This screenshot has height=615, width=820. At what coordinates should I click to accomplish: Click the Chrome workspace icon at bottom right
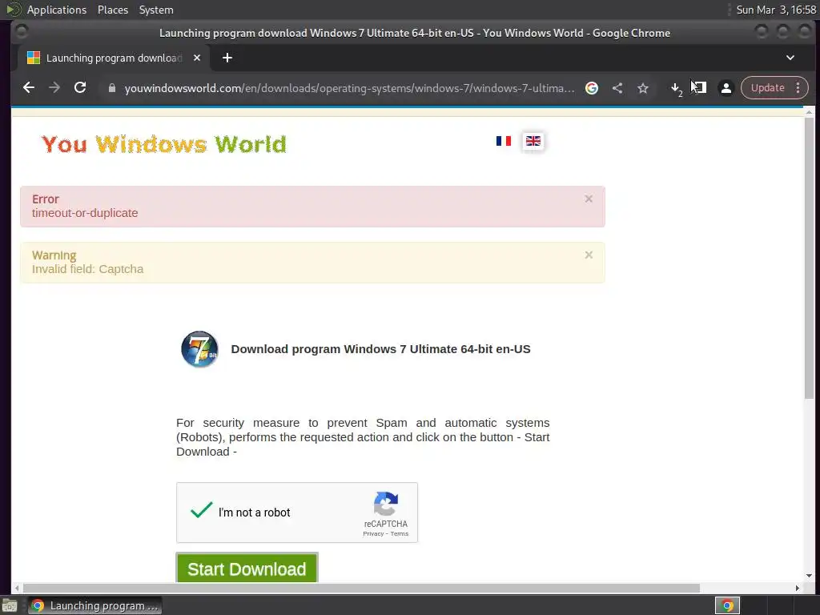pos(727,605)
